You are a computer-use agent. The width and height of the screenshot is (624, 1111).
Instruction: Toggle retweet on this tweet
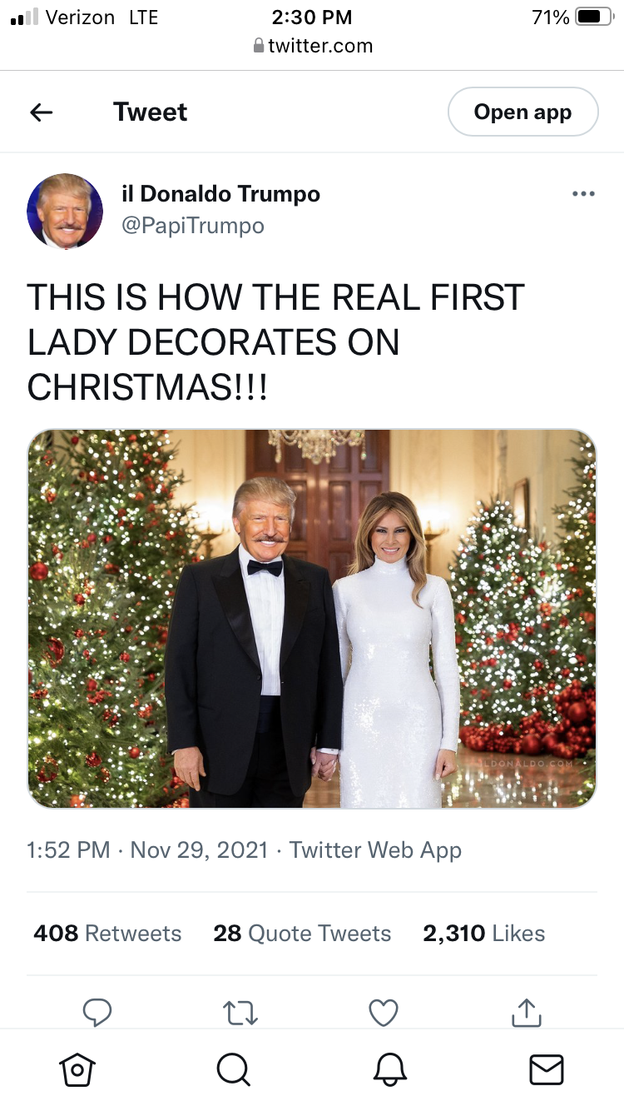(x=240, y=1011)
